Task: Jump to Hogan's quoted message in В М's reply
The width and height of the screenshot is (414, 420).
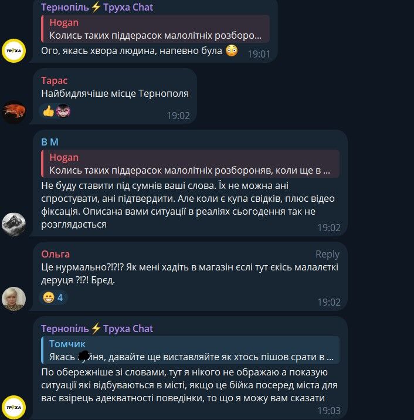Action: pyautogui.click(x=191, y=164)
